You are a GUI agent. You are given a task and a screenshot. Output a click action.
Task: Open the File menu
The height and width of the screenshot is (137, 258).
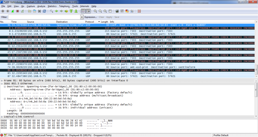(x=3, y=6)
